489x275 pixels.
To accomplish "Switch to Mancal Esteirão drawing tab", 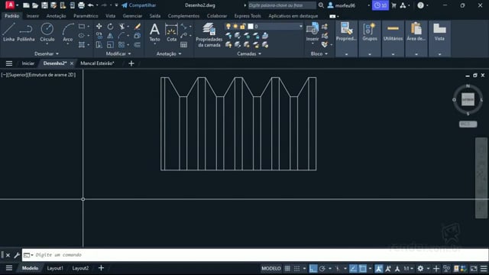I will (97, 63).
